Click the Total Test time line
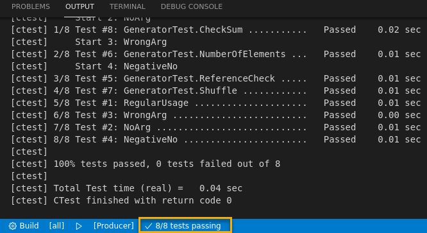 tap(127, 188)
